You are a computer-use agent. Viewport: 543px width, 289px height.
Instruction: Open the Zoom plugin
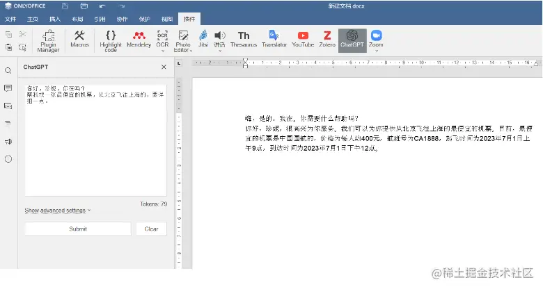pos(376,38)
